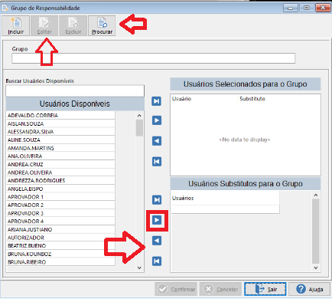Open Ajuda help
332x299 pixels.
(x=310, y=289)
